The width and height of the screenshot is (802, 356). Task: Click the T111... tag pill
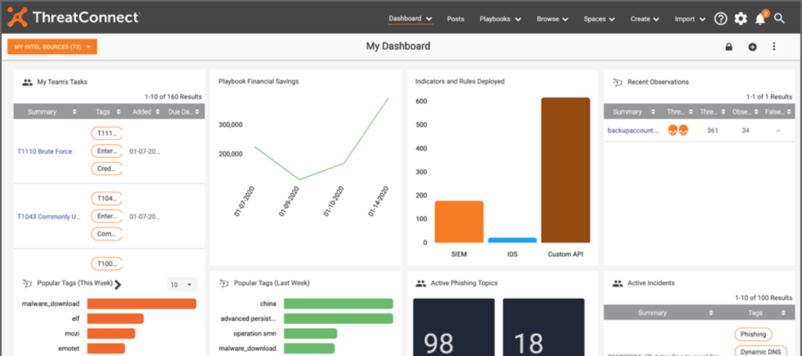(107, 133)
